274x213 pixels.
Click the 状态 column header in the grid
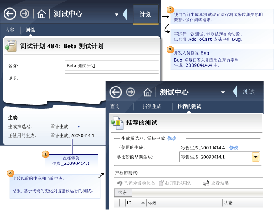[x=243, y=203]
